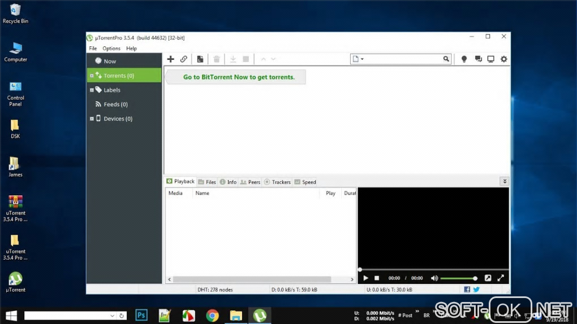
Task: Select the uTorrent desktop shortcut
Action: click(x=15, y=282)
